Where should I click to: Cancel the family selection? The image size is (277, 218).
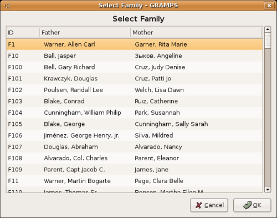tap(209, 205)
